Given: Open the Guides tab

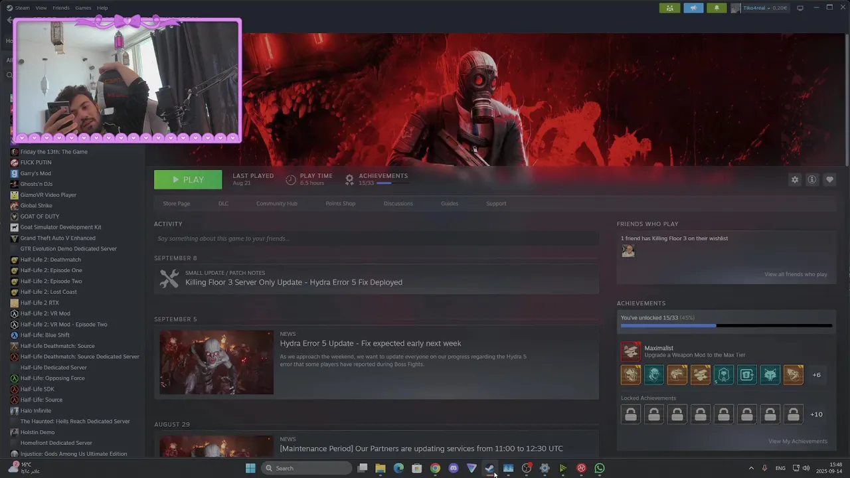Looking at the screenshot, I should pos(450,204).
